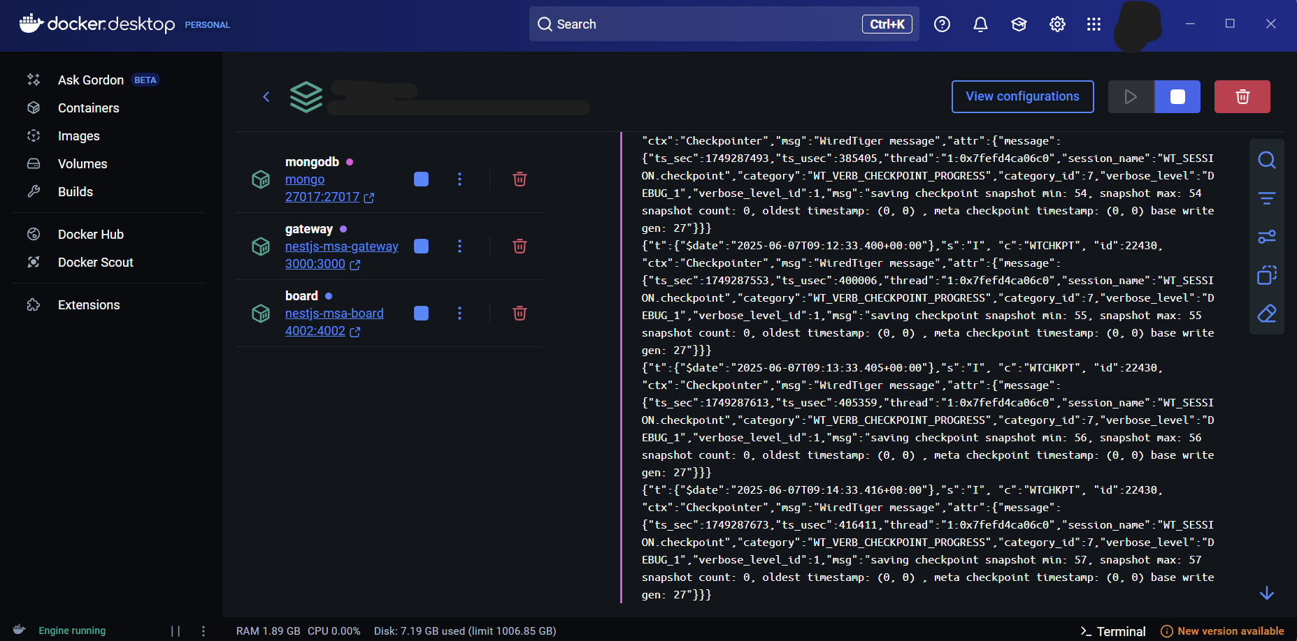Delete the compose stack with red trash button

[x=1242, y=96]
